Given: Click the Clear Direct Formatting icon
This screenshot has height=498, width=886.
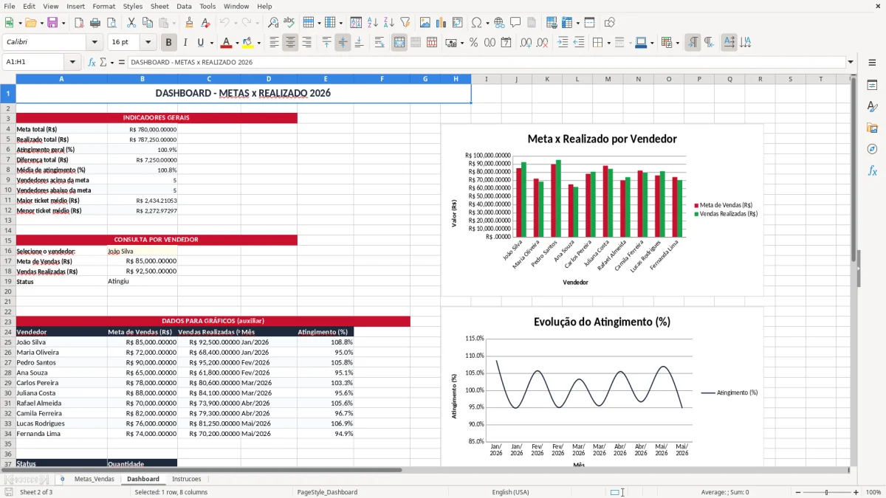Looking at the screenshot, I should pos(205,23).
